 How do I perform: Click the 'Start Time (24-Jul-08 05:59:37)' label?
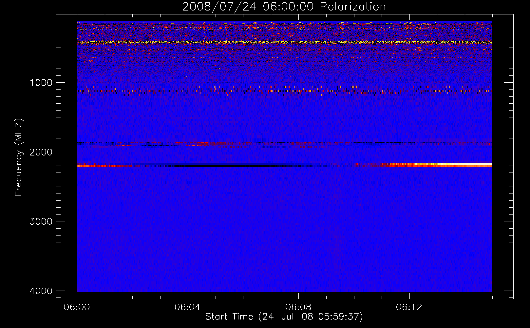tap(284, 317)
